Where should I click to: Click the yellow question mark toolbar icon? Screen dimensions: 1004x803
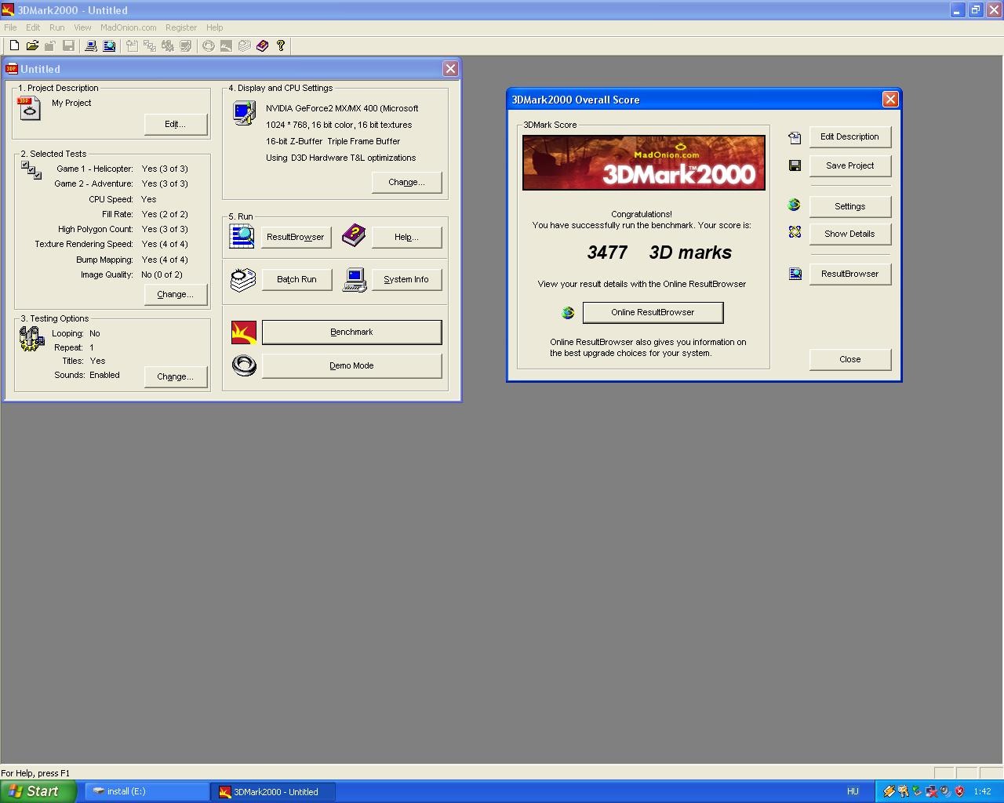(280, 45)
